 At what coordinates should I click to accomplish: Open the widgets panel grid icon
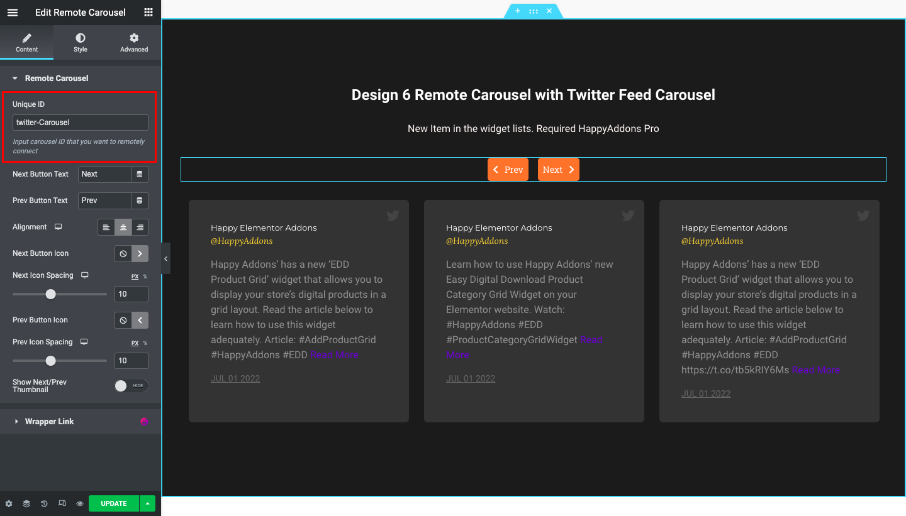148,12
